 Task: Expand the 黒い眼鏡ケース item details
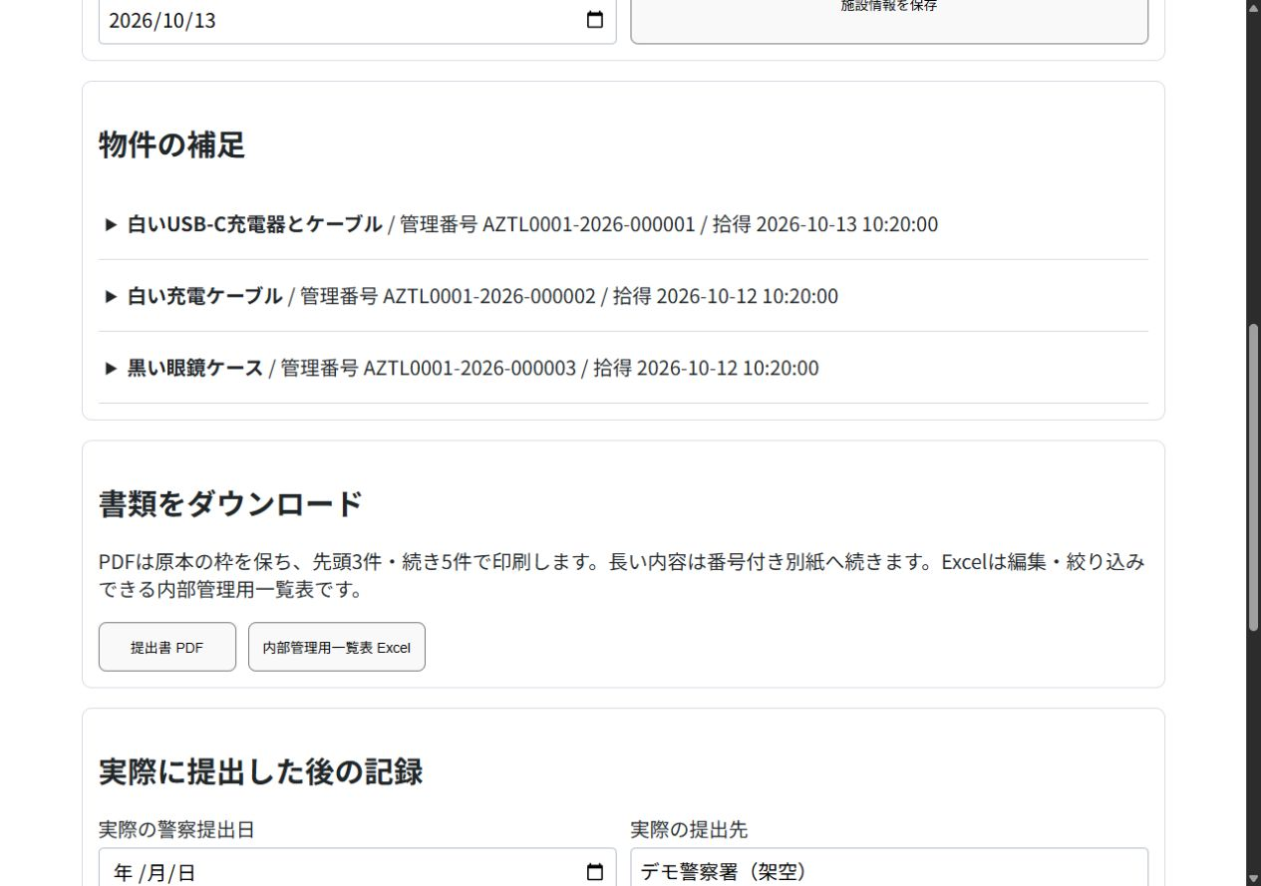point(623,368)
